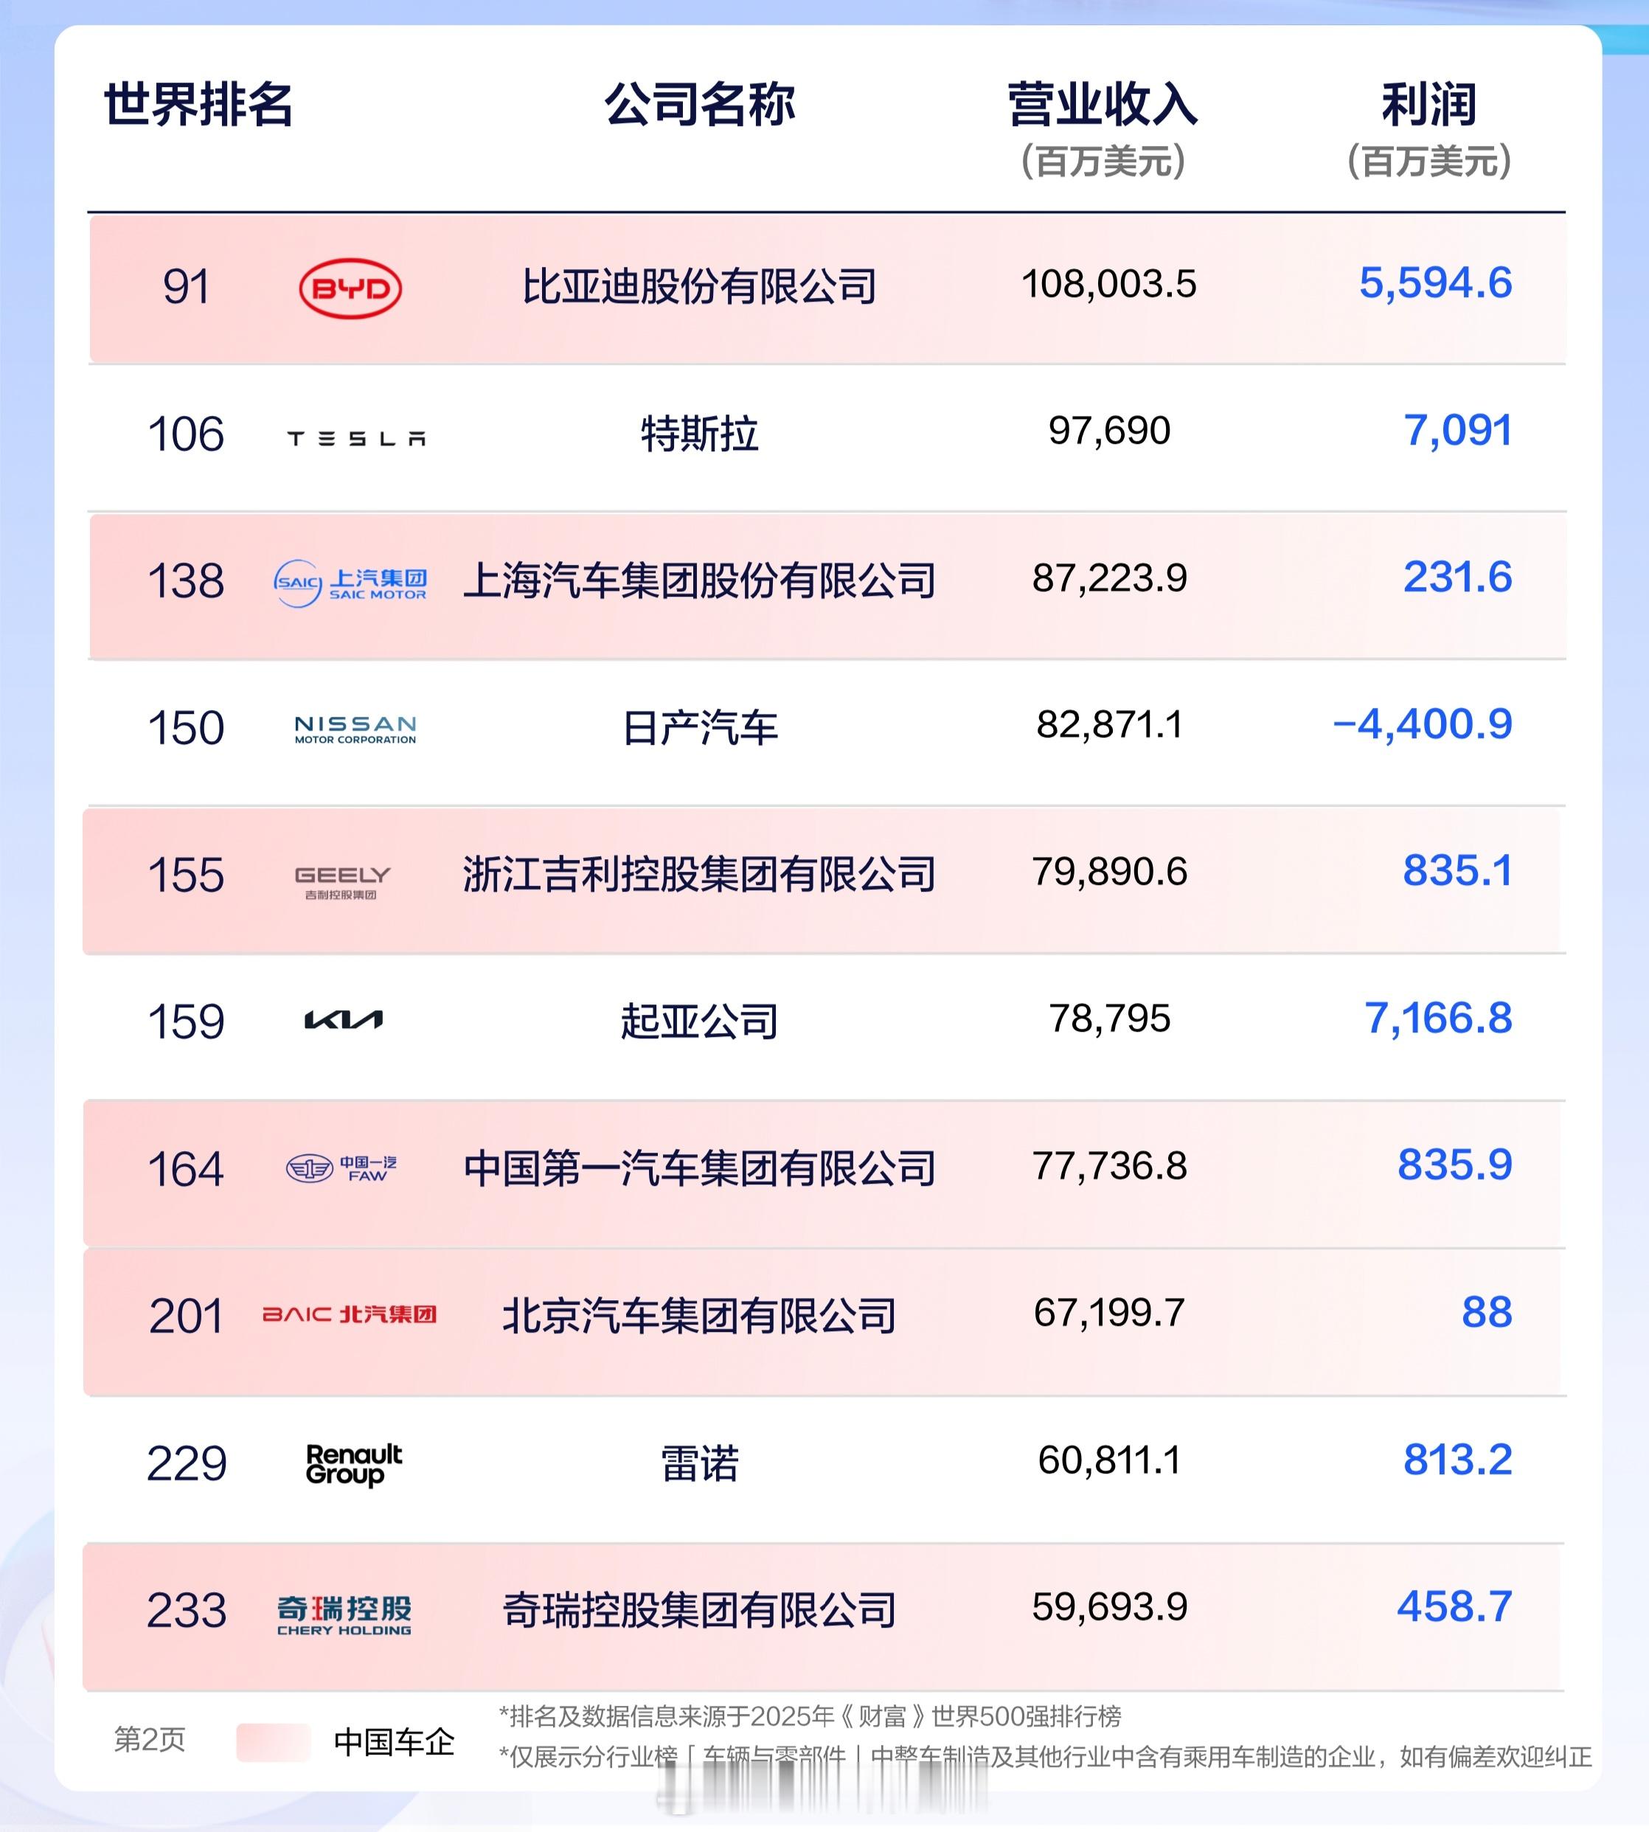This screenshot has width=1649, height=1832.
Task: Click the Tesla logo
Action: (356, 440)
